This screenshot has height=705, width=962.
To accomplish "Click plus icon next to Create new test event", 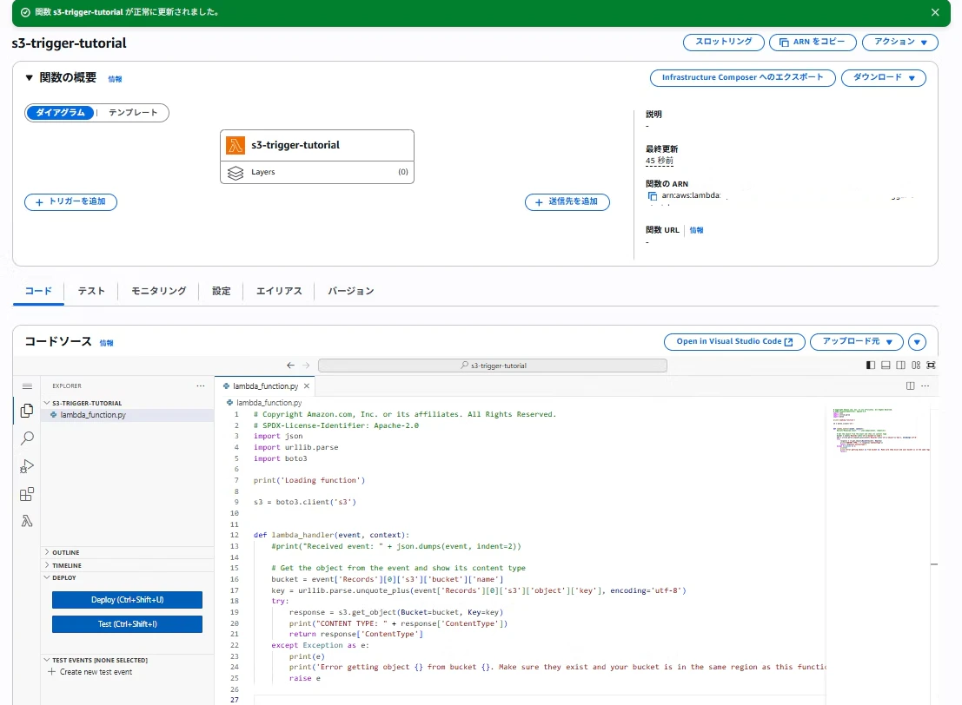I will 51,672.
